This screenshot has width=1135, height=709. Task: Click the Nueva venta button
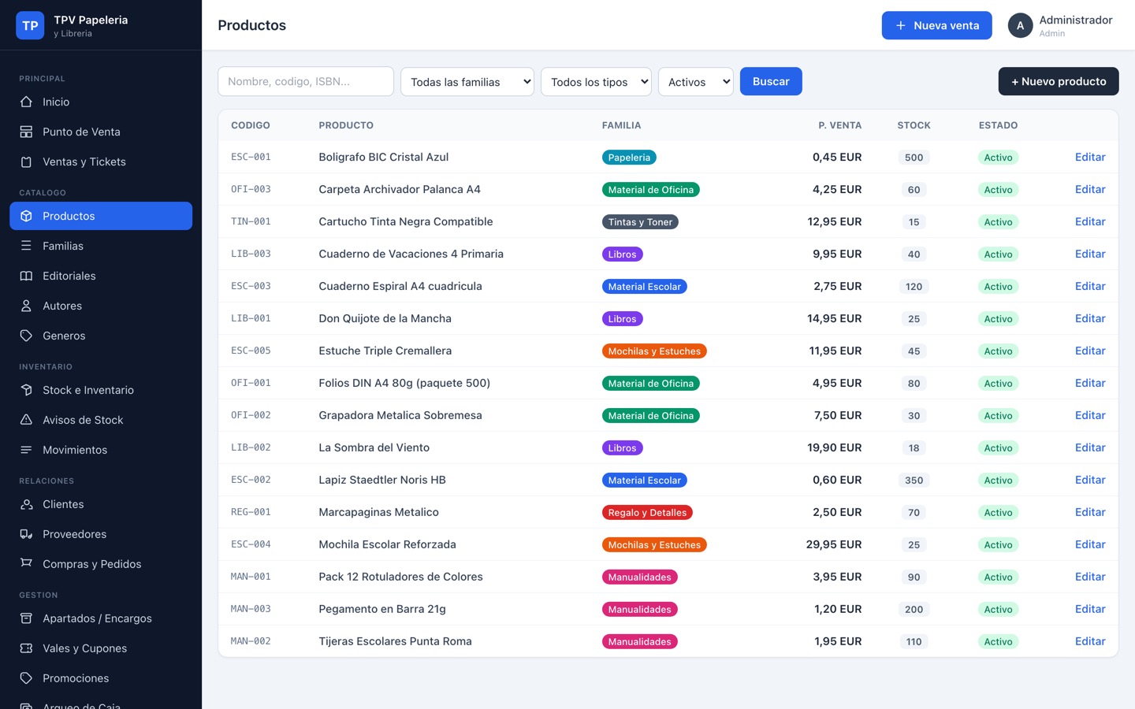coord(936,25)
